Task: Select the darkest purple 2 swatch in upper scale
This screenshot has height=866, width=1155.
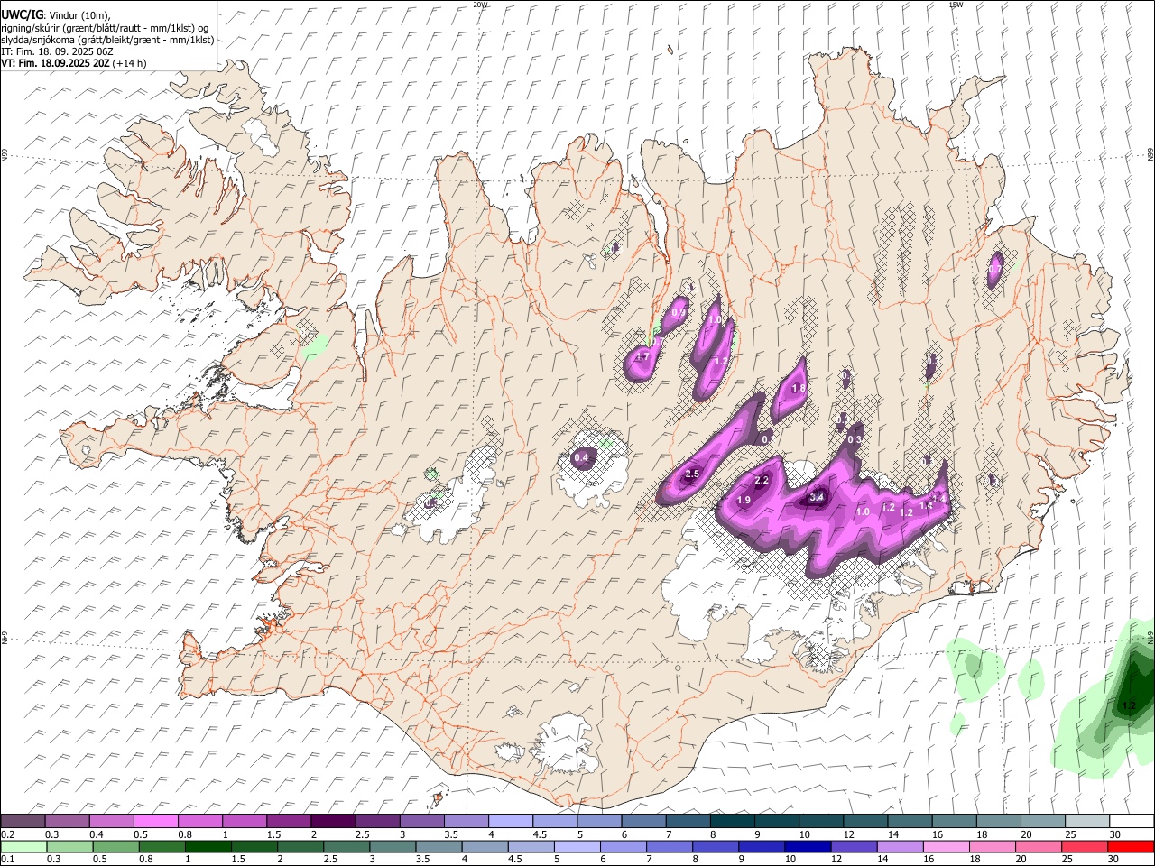Action: pos(333,821)
